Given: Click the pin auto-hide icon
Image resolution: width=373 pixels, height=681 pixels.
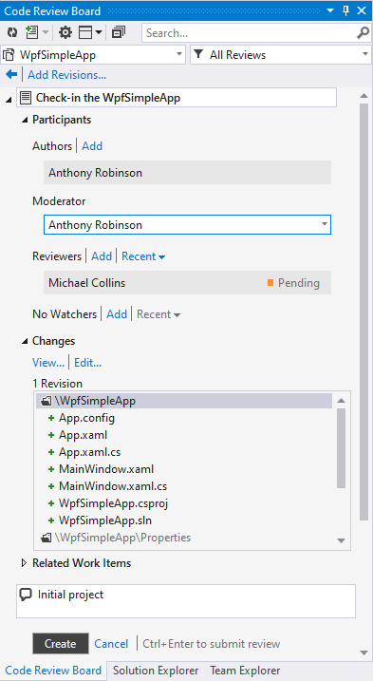Looking at the screenshot, I should 346,10.
